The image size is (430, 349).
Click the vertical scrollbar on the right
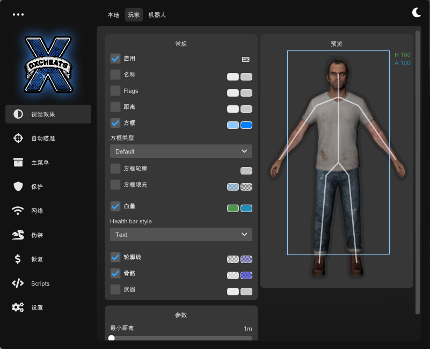pos(418,172)
